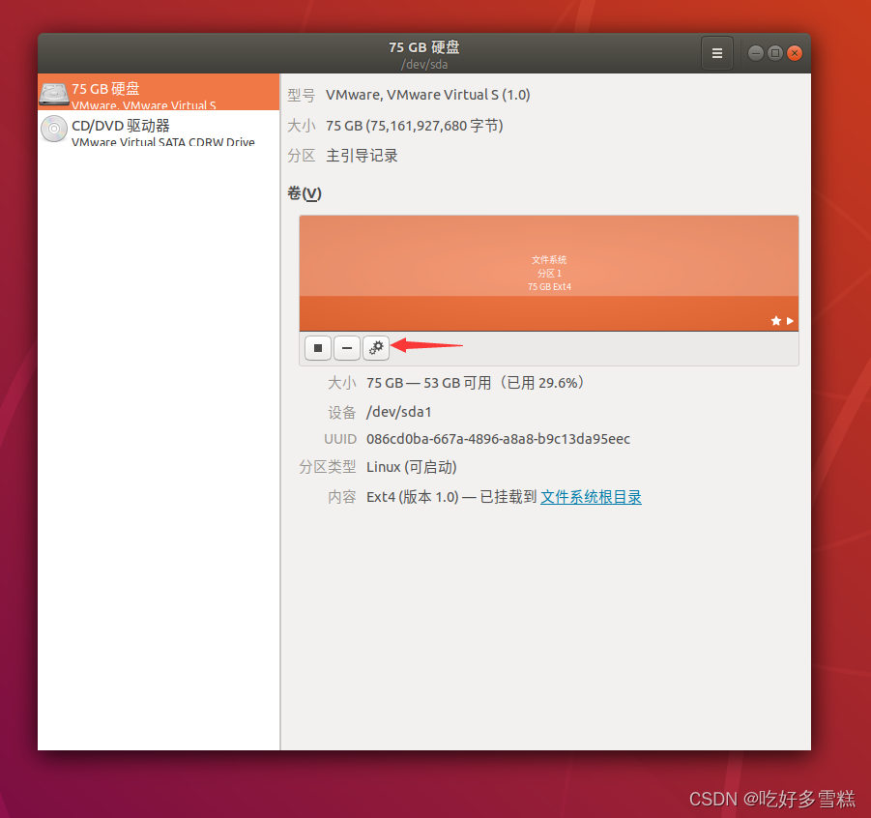This screenshot has height=818, width=871.
Task: Minimize the Disks window
Action: click(755, 53)
